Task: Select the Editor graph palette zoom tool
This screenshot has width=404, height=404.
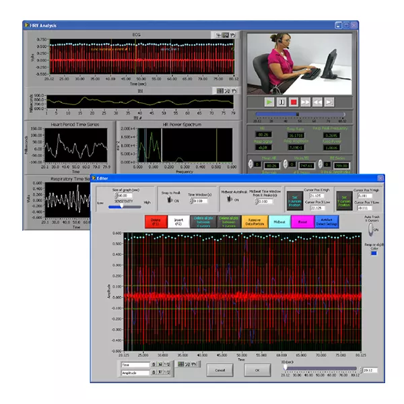Action: (188, 364)
